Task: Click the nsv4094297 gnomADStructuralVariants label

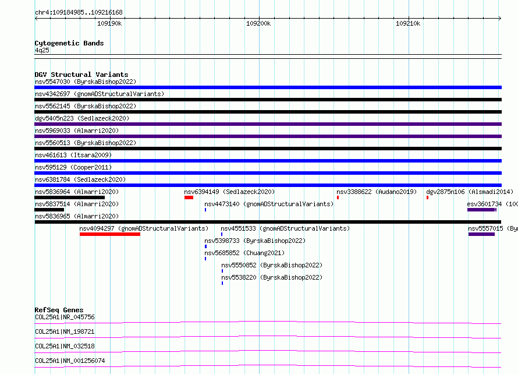Action: (144, 228)
